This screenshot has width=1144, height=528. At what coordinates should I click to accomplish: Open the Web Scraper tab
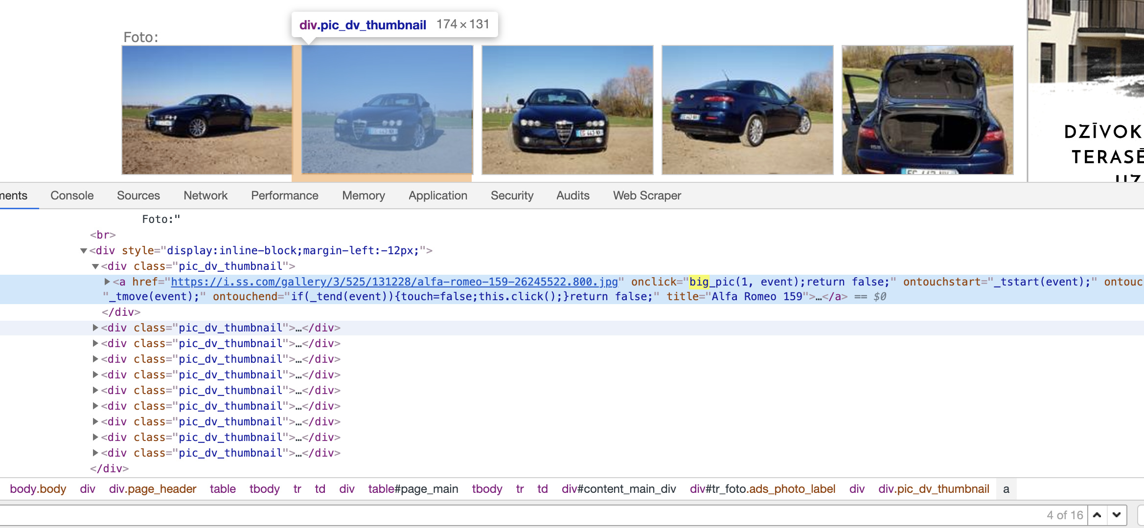point(647,196)
